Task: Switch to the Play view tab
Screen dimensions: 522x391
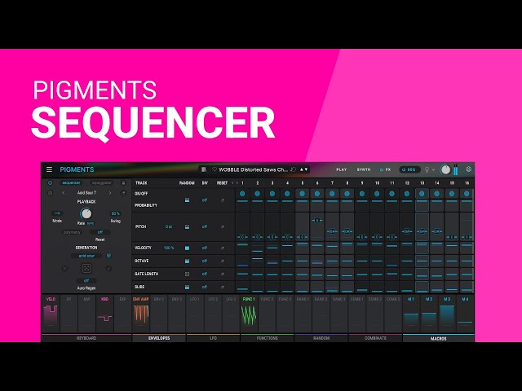Action: tap(342, 169)
